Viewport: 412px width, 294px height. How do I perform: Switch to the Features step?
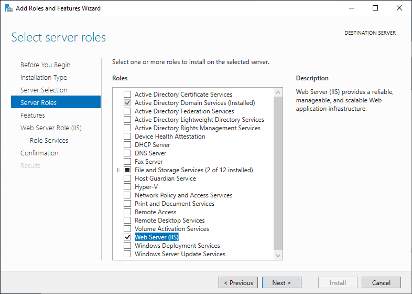point(32,115)
